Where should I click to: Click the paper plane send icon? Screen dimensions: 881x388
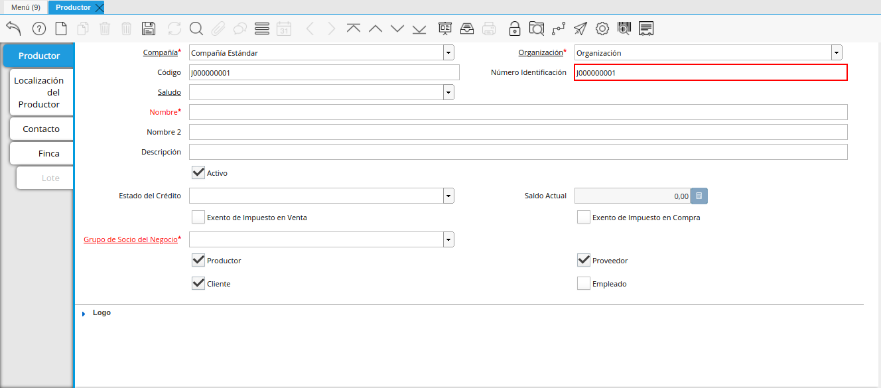[x=580, y=29]
